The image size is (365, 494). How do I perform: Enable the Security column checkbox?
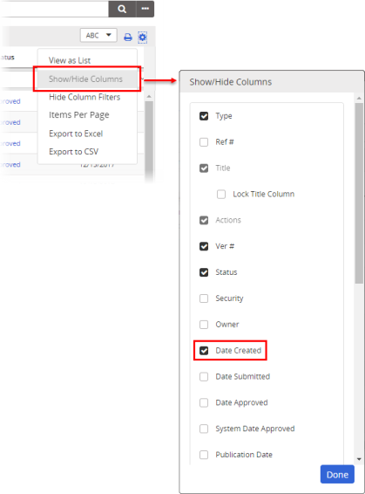pos(204,298)
